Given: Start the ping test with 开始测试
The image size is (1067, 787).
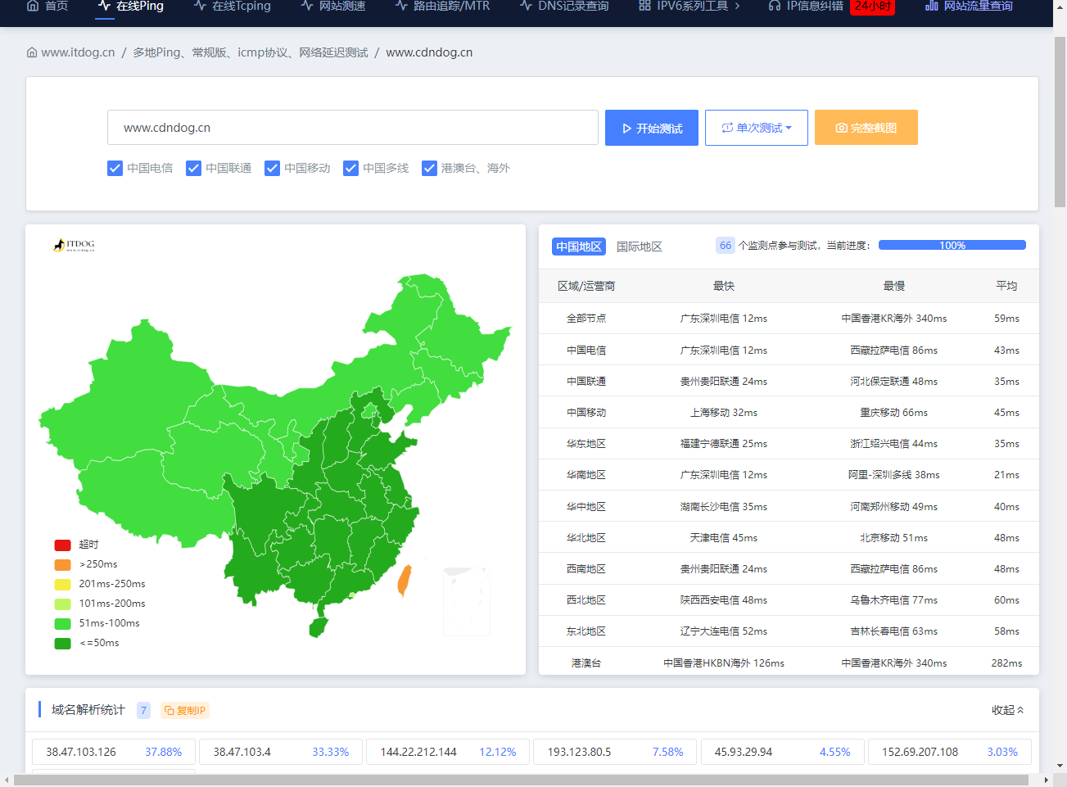Looking at the screenshot, I should (652, 128).
